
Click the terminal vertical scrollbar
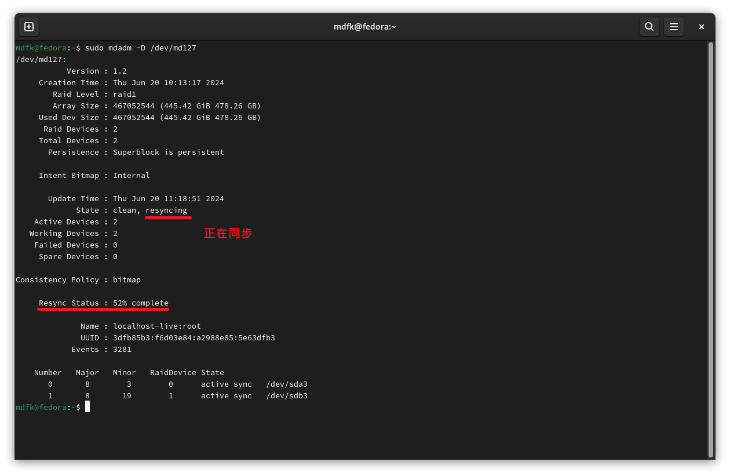click(711, 249)
